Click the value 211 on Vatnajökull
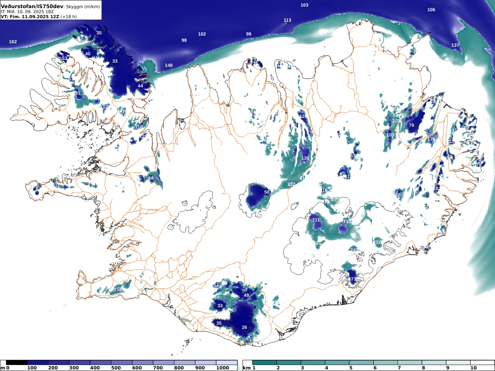The image size is (495, 371). pyautogui.click(x=316, y=220)
